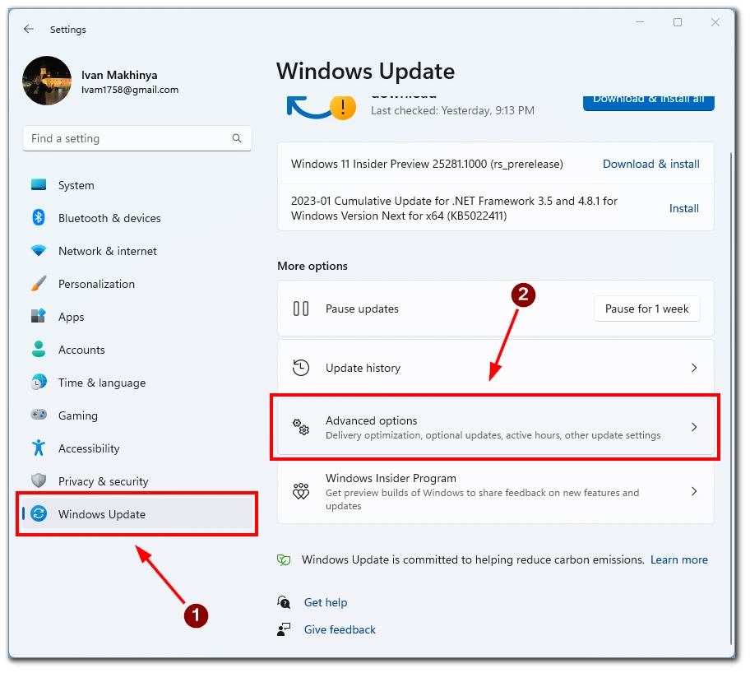Click the search magnifier icon
The height and width of the screenshot is (673, 750).
(237, 138)
